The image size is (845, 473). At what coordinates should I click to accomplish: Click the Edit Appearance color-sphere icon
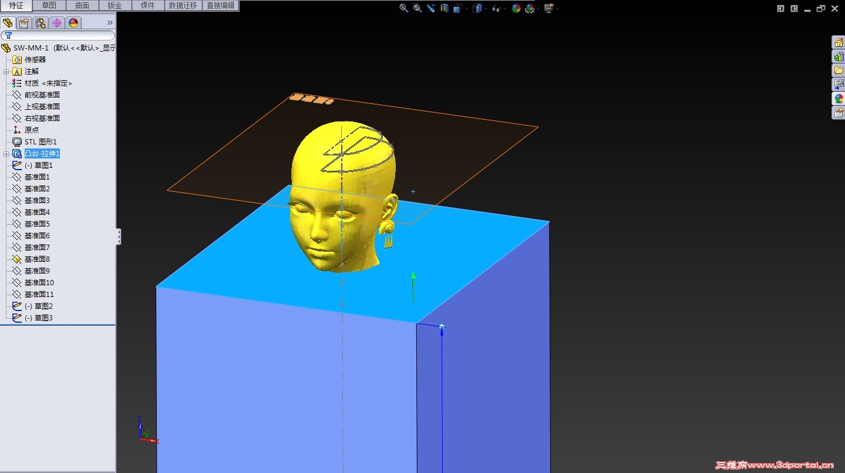[516, 8]
